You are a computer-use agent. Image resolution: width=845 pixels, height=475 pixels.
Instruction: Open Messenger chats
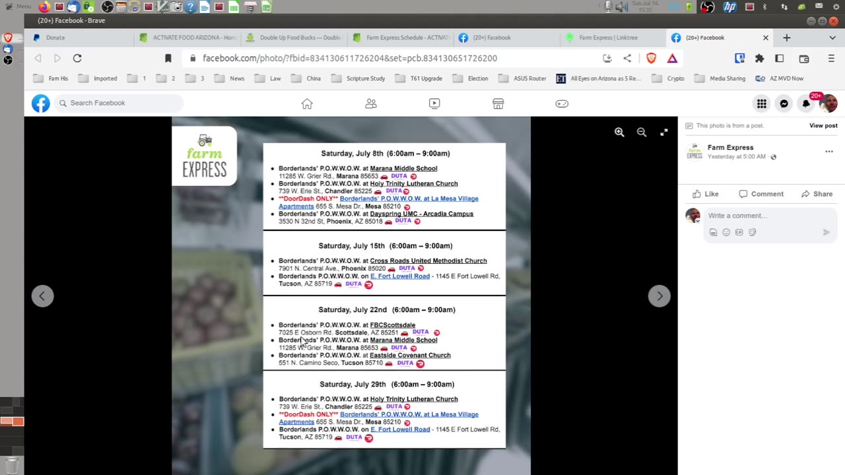(x=784, y=104)
